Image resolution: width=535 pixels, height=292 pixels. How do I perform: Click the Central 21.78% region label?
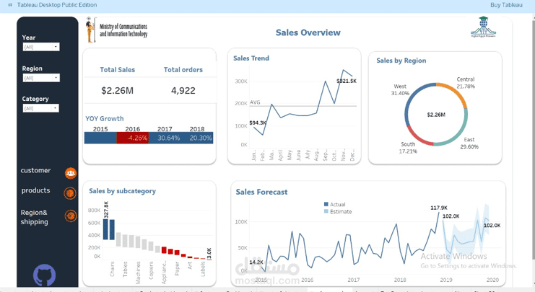(x=466, y=83)
